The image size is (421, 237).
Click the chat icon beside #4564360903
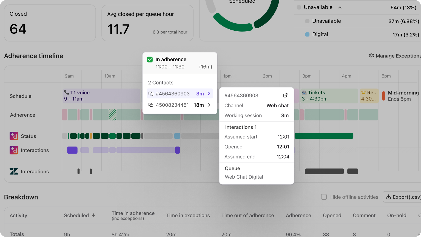(151, 94)
